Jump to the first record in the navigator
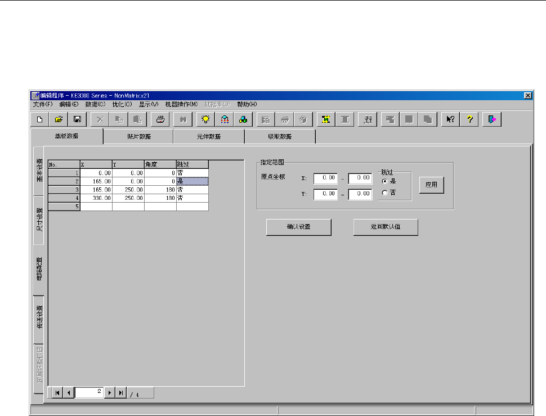The image size is (546, 416). pyautogui.click(x=57, y=393)
